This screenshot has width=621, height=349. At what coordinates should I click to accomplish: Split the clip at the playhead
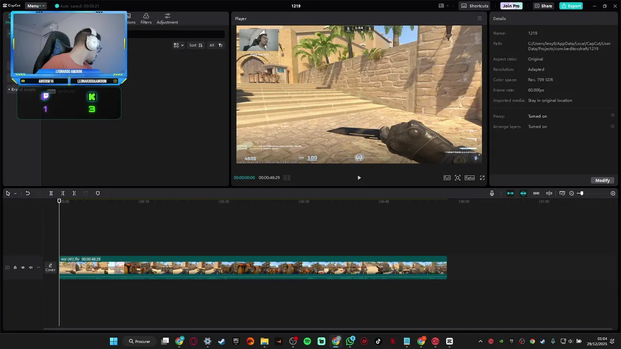point(51,193)
